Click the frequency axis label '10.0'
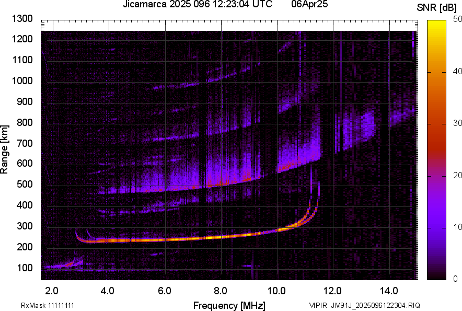 (276, 291)
